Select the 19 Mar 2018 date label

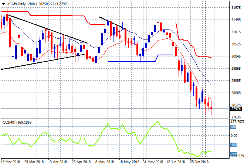tap(11, 162)
